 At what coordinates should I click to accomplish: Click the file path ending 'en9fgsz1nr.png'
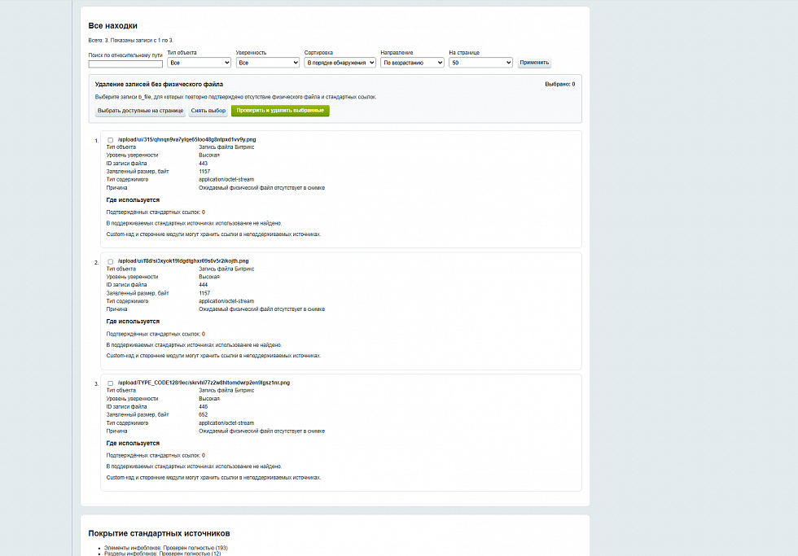pyautogui.click(x=204, y=383)
